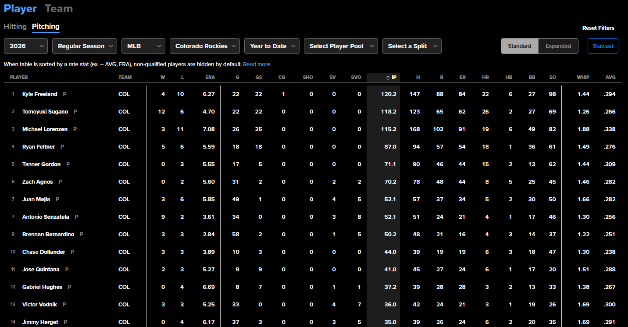The height and width of the screenshot is (327, 628).
Task: Click Sugano's 118.2 innings pitched value
Action: click(x=389, y=112)
